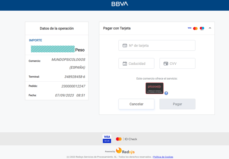Click the Visa Secure badge in footer

pyautogui.click(x=107, y=138)
